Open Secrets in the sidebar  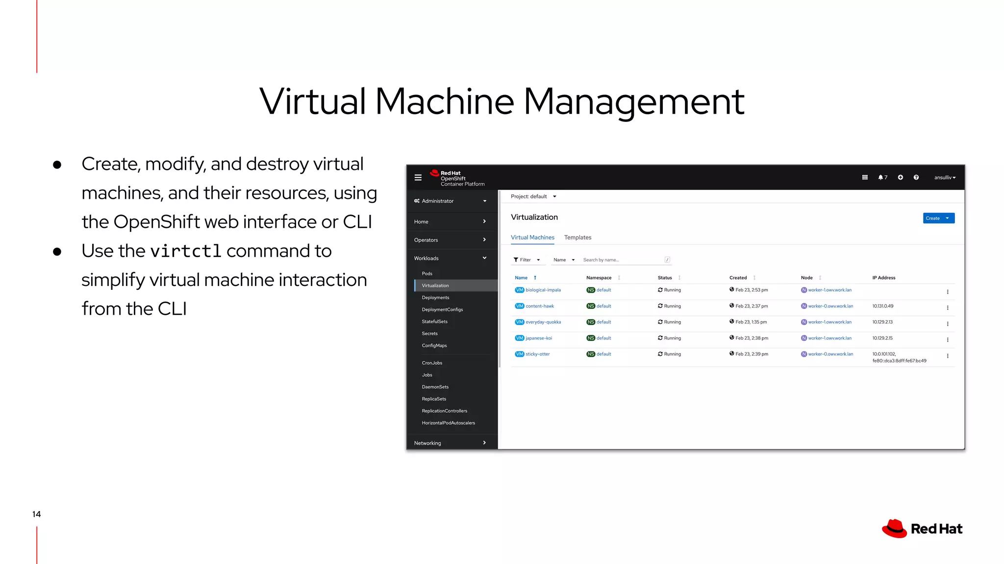(x=429, y=334)
